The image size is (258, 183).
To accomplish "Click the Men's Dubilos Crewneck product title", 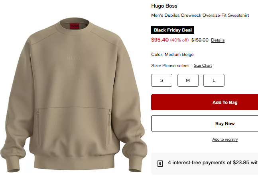I will pyautogui.click(x=200, y=15).
